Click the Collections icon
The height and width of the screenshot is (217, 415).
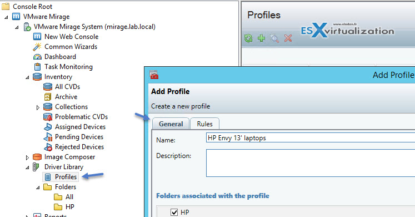tap(48, 107)
